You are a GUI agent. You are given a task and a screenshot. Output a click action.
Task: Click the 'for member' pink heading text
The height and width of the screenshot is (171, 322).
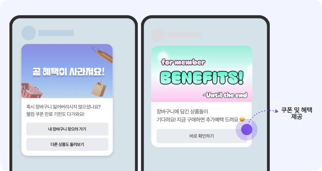(x=183, y=62)
